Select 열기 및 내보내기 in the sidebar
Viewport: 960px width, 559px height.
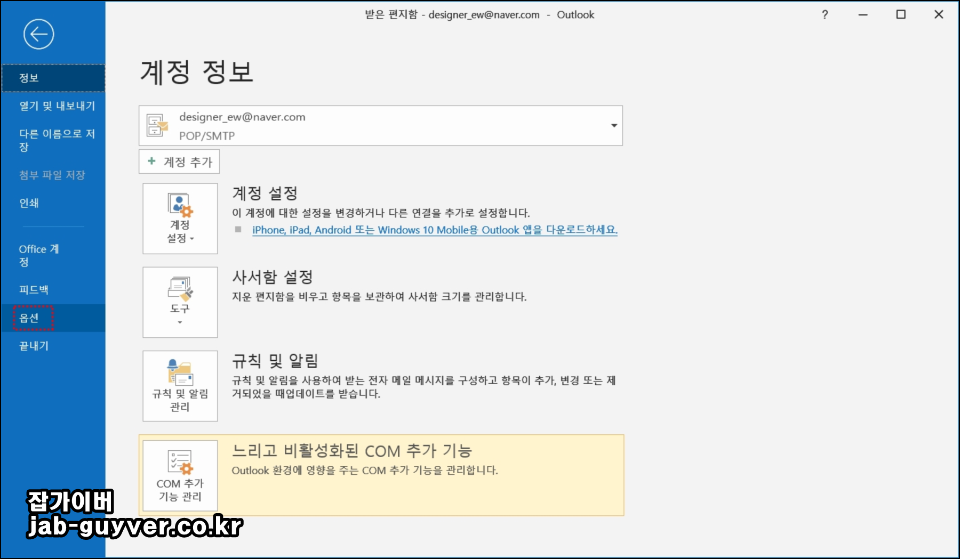(x=53, y=106)
